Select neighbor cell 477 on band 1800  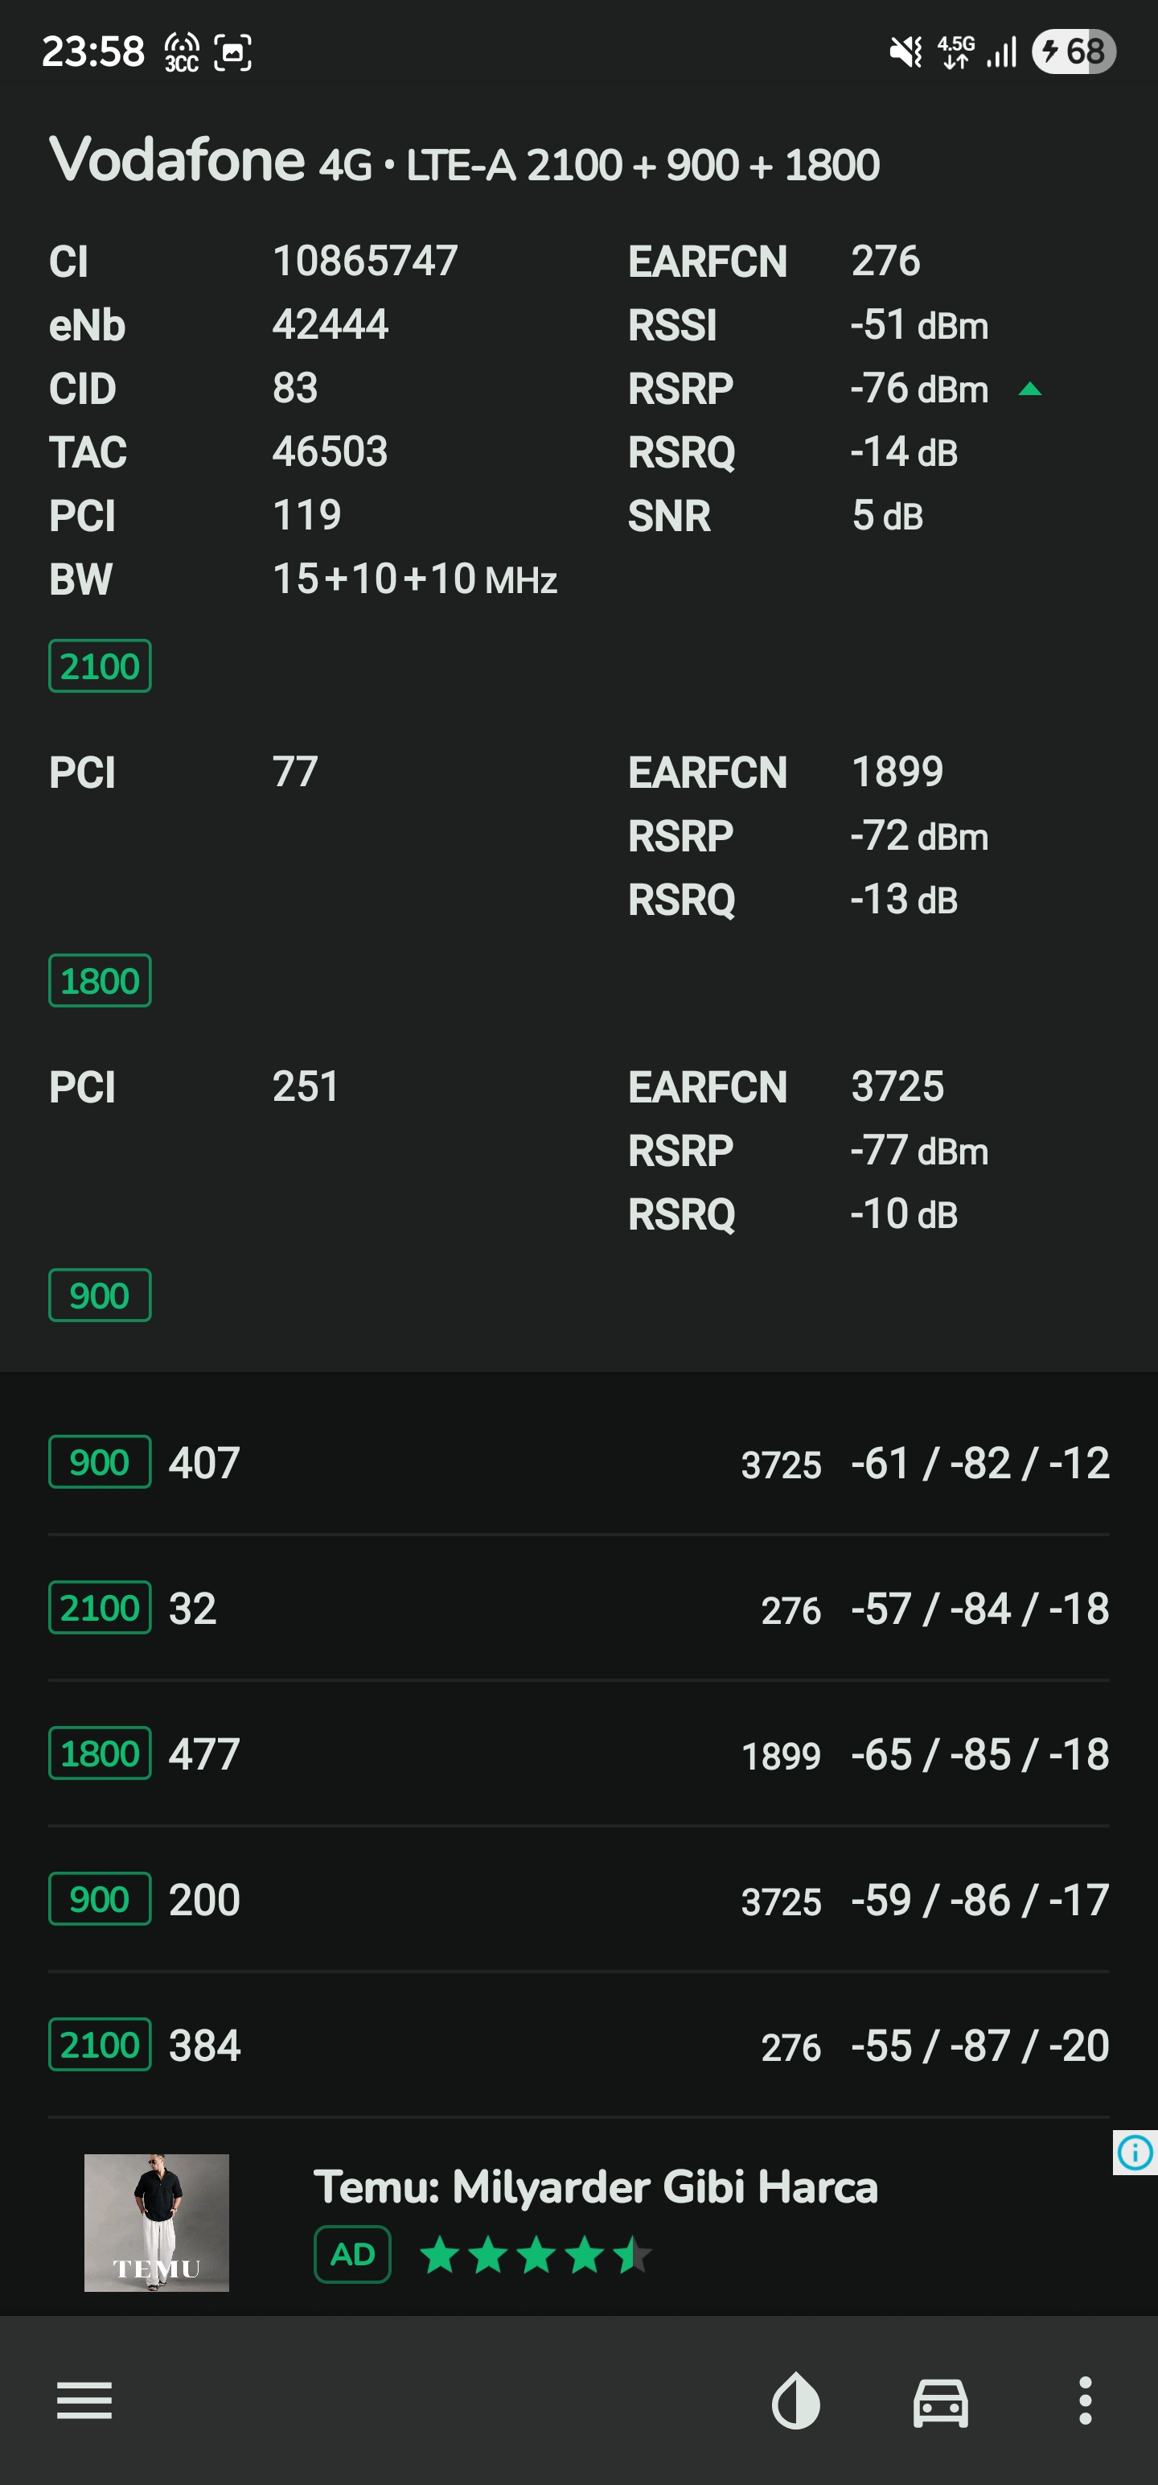tap(578, 1754)
